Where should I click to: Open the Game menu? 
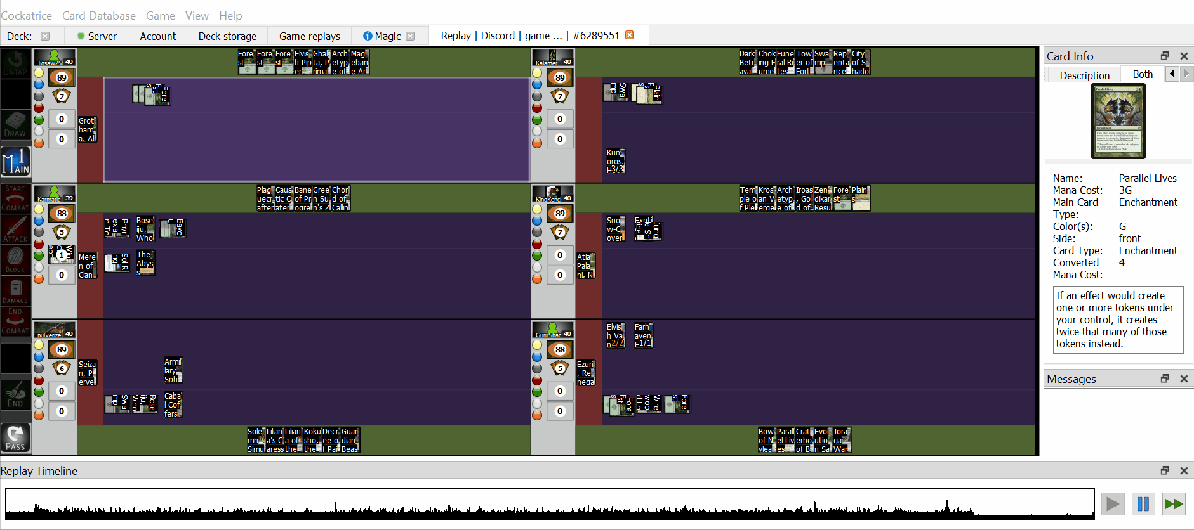(x=161, y=16)
